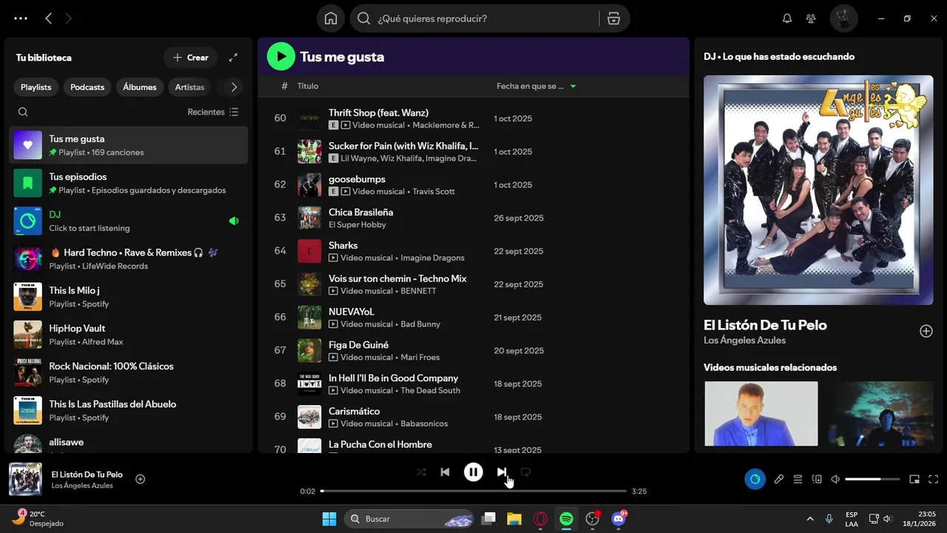
Task: Go back with the left arrow
Action: click(x=49, y=19)
